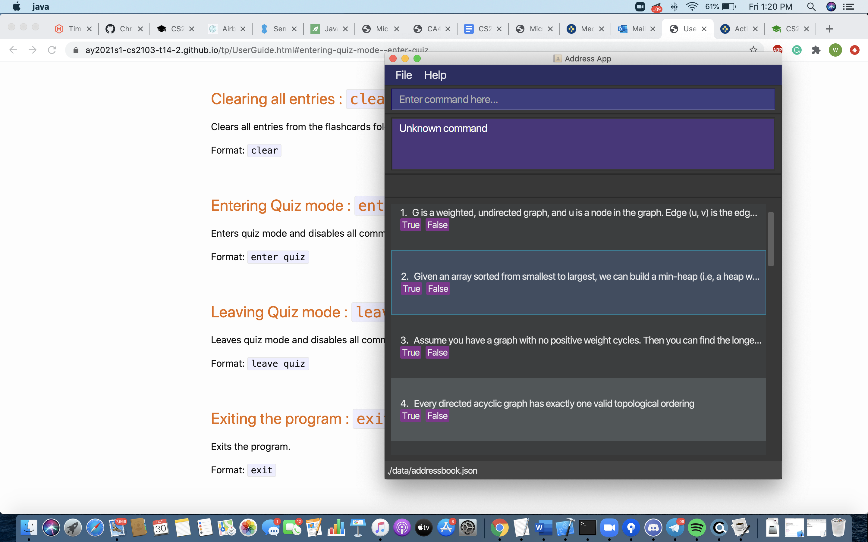
Task: Select the True tag on flashcard 1
Action: pyautogui.click(x=411, y=225)
